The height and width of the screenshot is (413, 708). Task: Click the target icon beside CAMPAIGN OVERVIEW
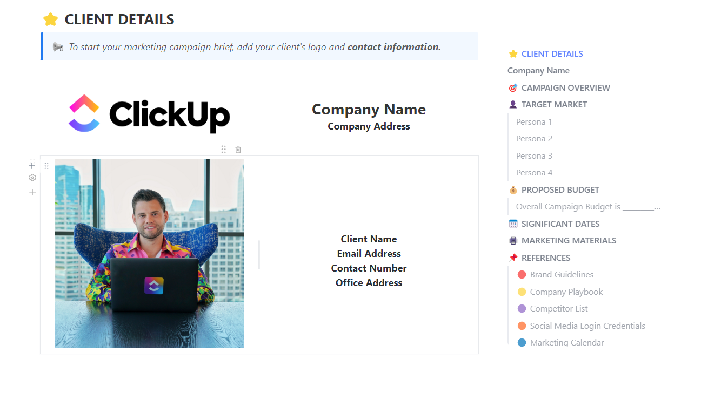(513, 88)
